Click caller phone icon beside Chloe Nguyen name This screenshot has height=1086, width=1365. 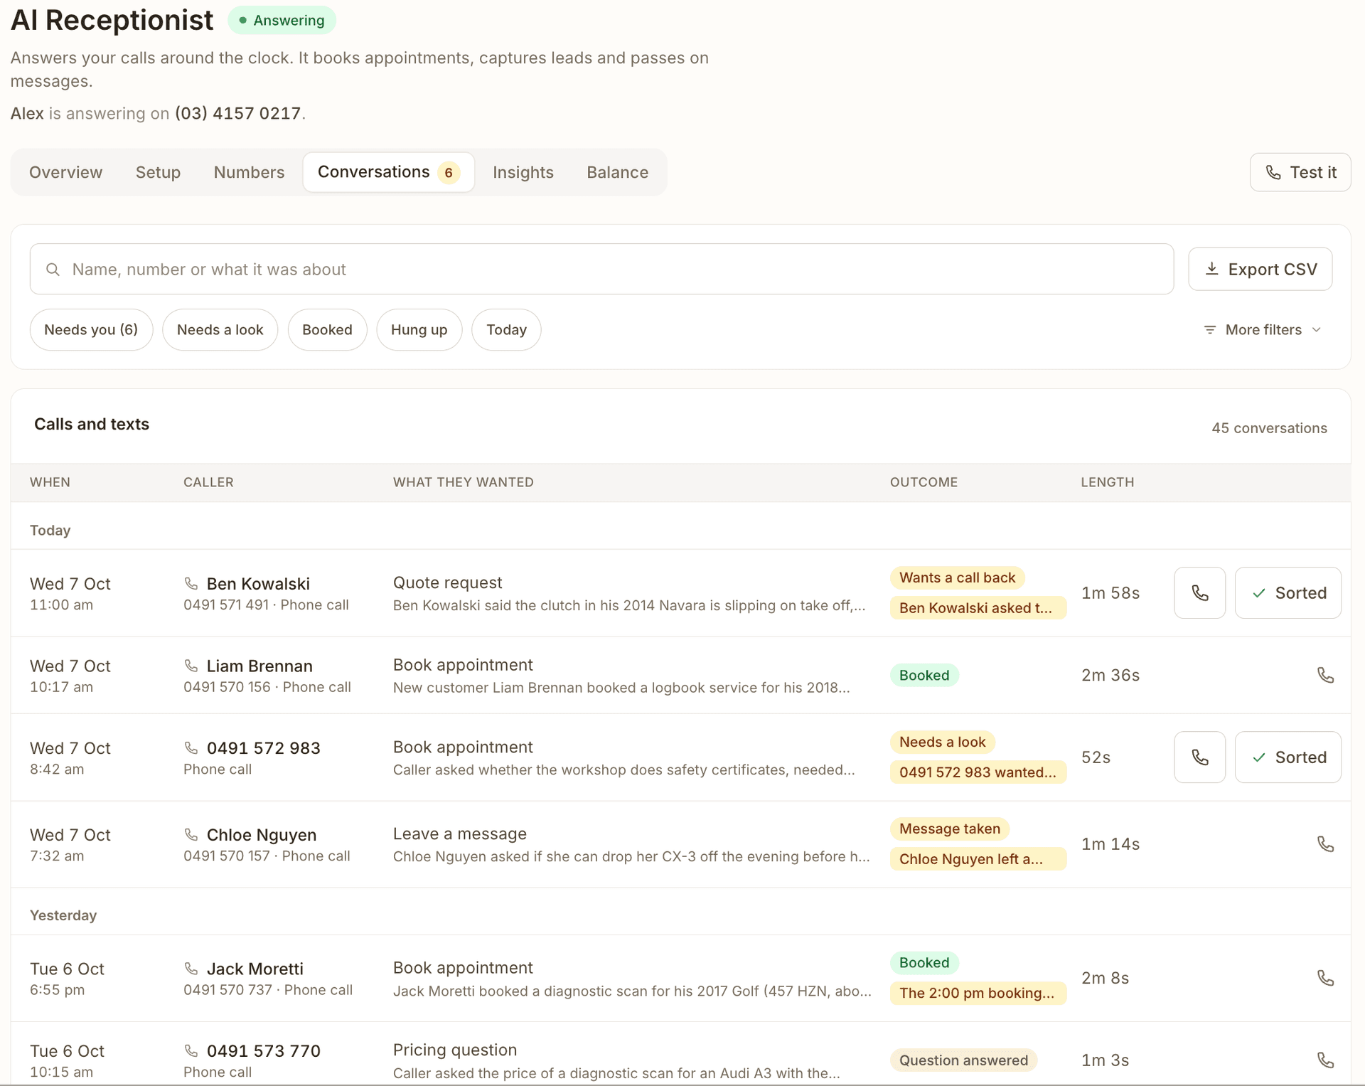coord(191,834)
